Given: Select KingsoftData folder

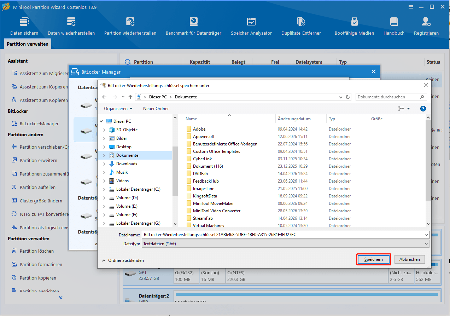Looking at the screenshot, I should coord(205,196).
